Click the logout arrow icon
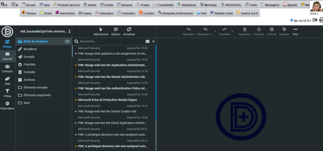 [315, 20]
